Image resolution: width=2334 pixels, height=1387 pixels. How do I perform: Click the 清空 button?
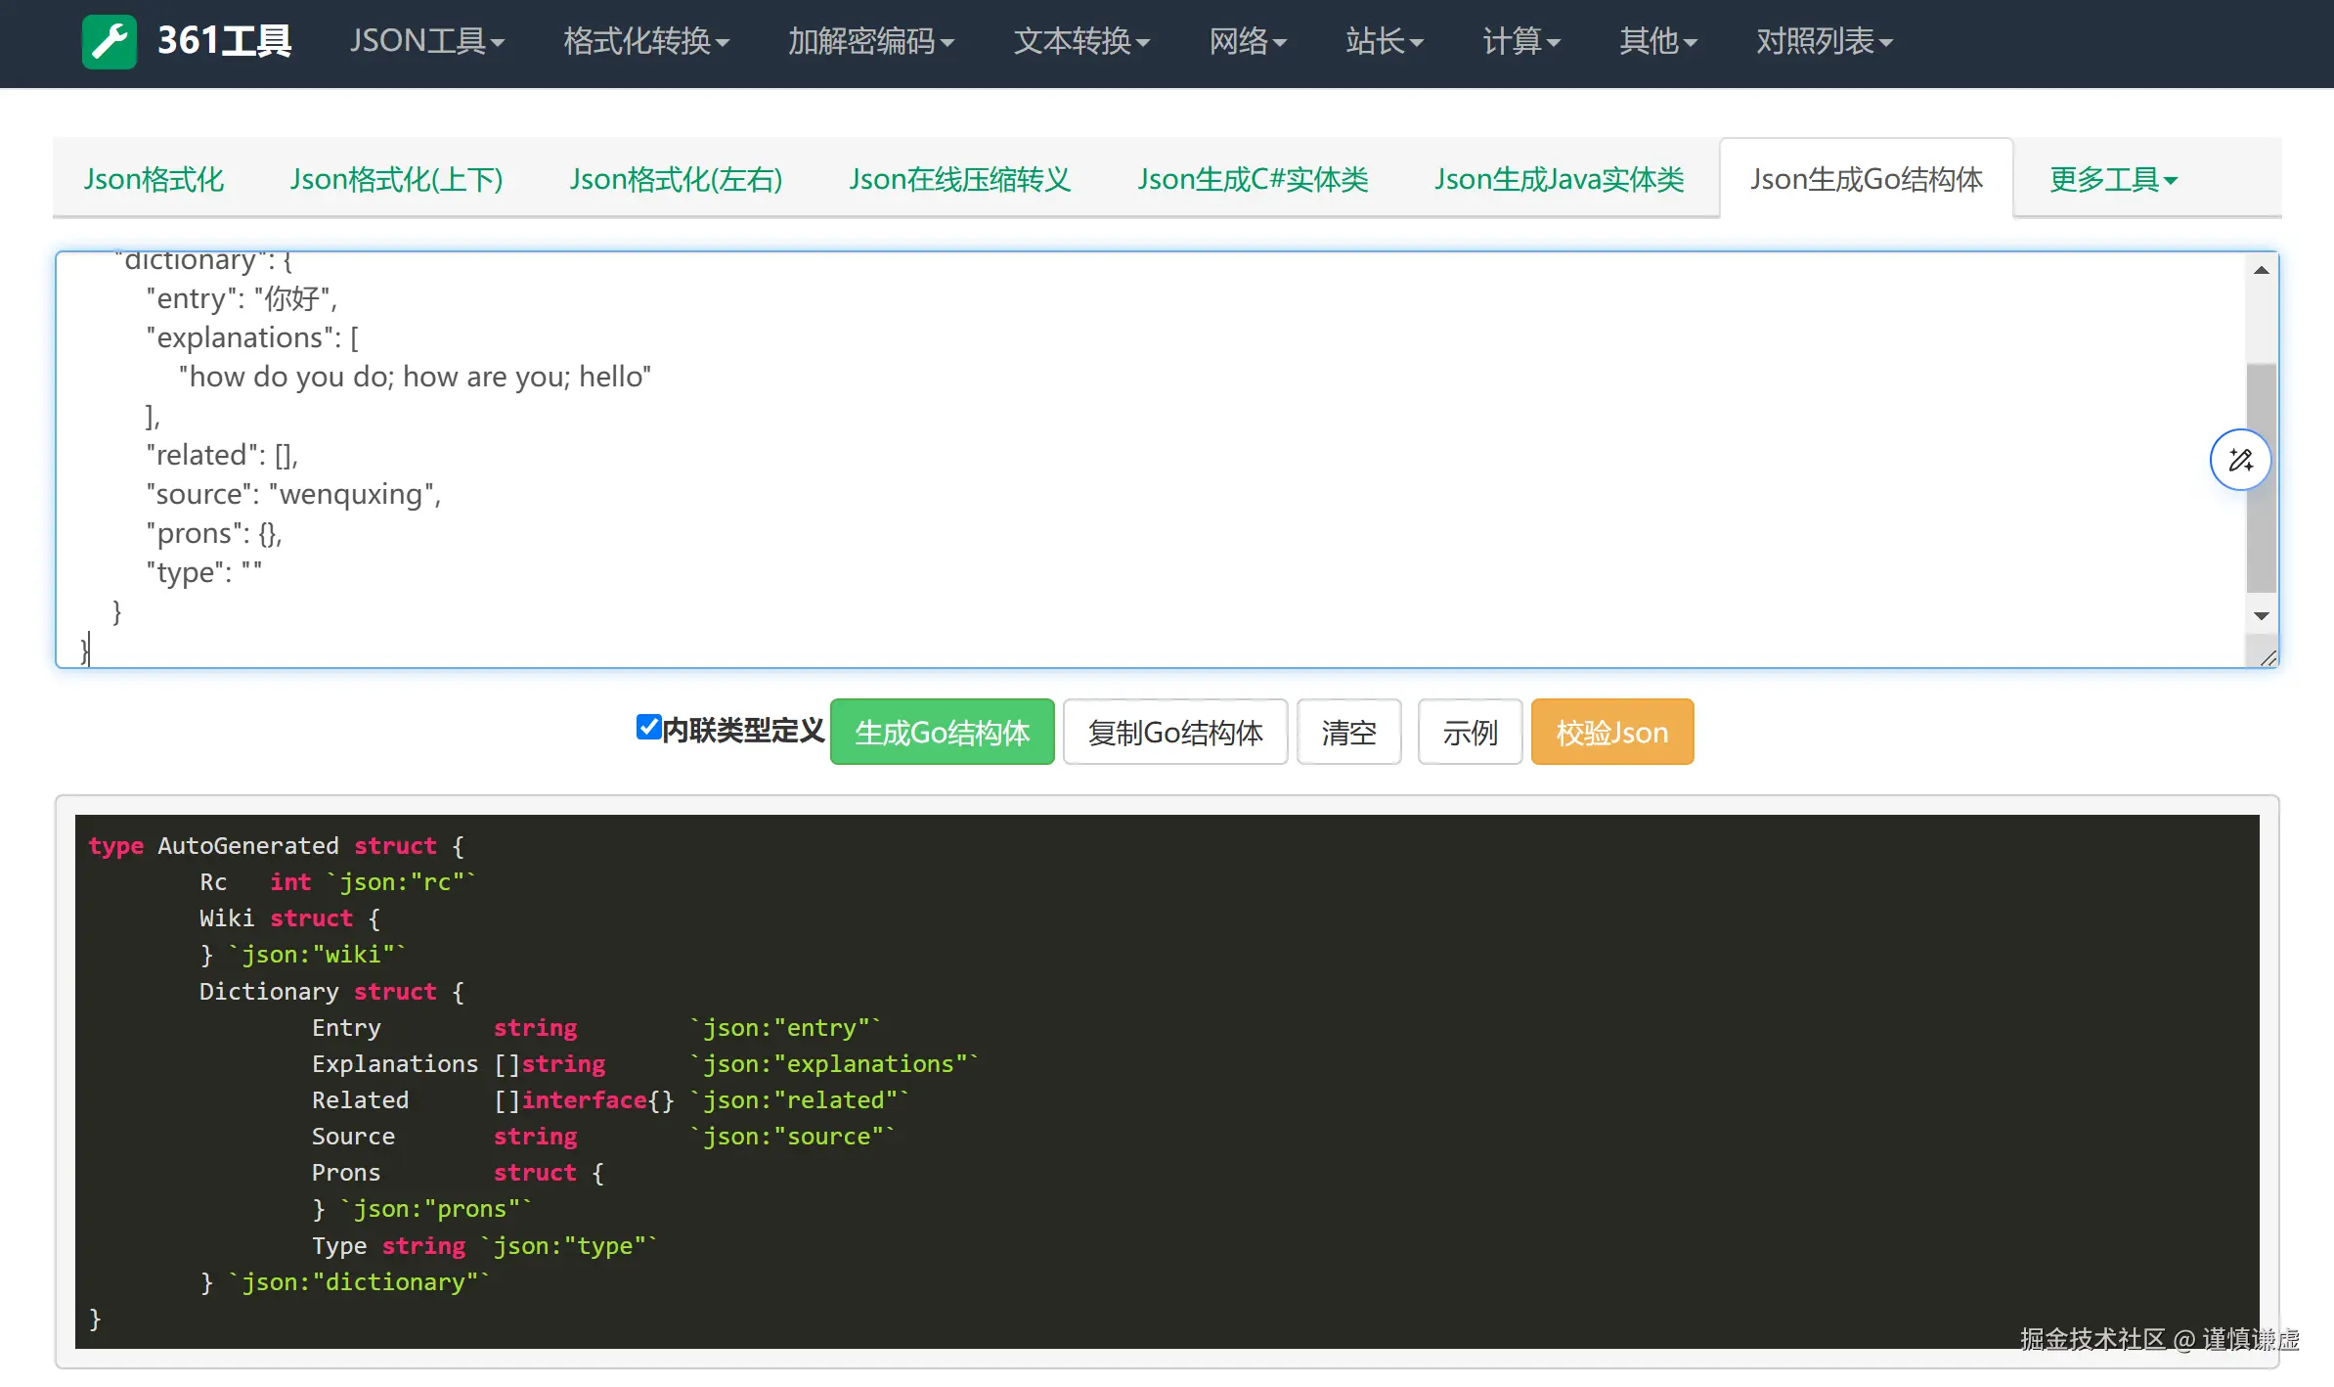[1348, 733]
